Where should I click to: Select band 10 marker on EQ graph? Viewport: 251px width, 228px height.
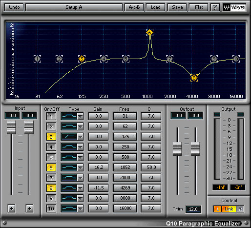(x=236, y=59)
